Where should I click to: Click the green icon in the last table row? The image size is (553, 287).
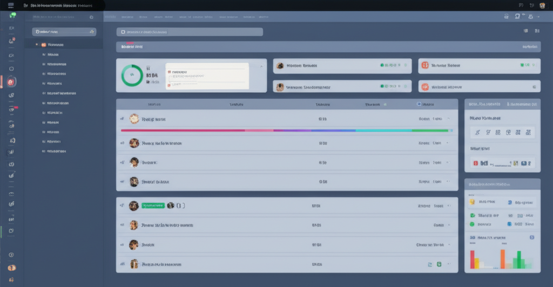click(x=439, y=264)
